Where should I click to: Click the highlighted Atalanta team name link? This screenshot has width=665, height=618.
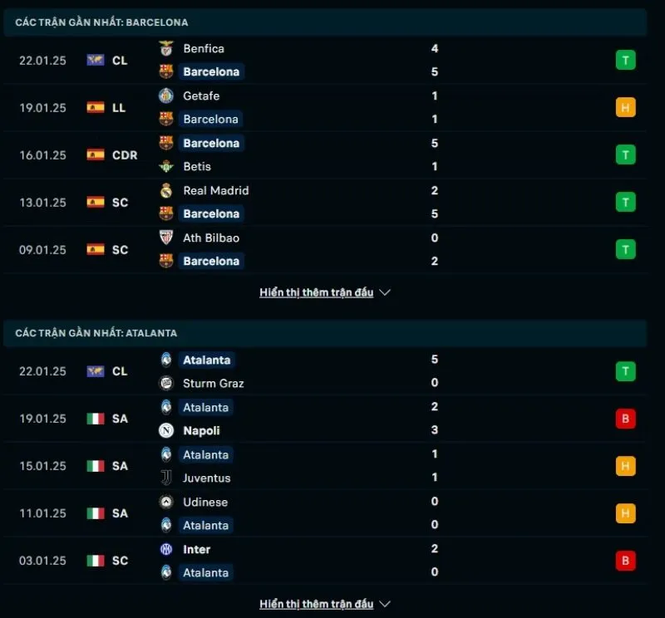tap(207, 360)
